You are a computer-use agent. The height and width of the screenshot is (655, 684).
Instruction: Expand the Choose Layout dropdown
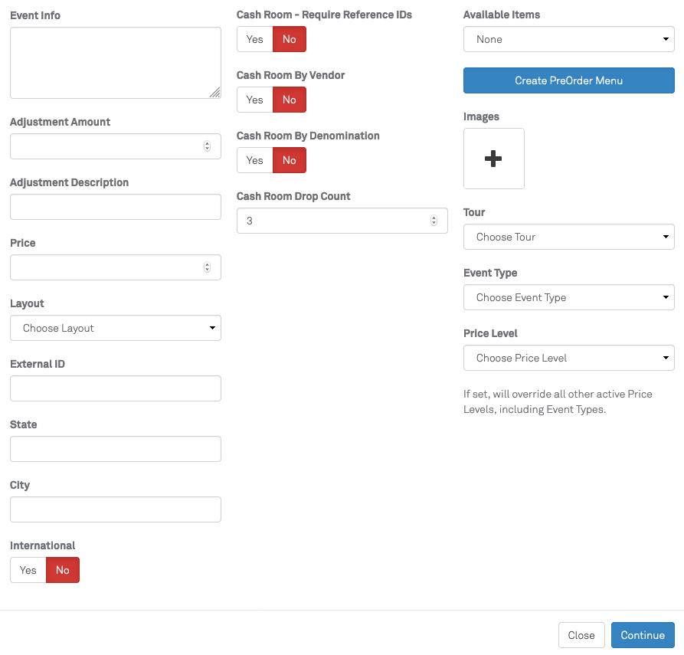coord(115,328)
